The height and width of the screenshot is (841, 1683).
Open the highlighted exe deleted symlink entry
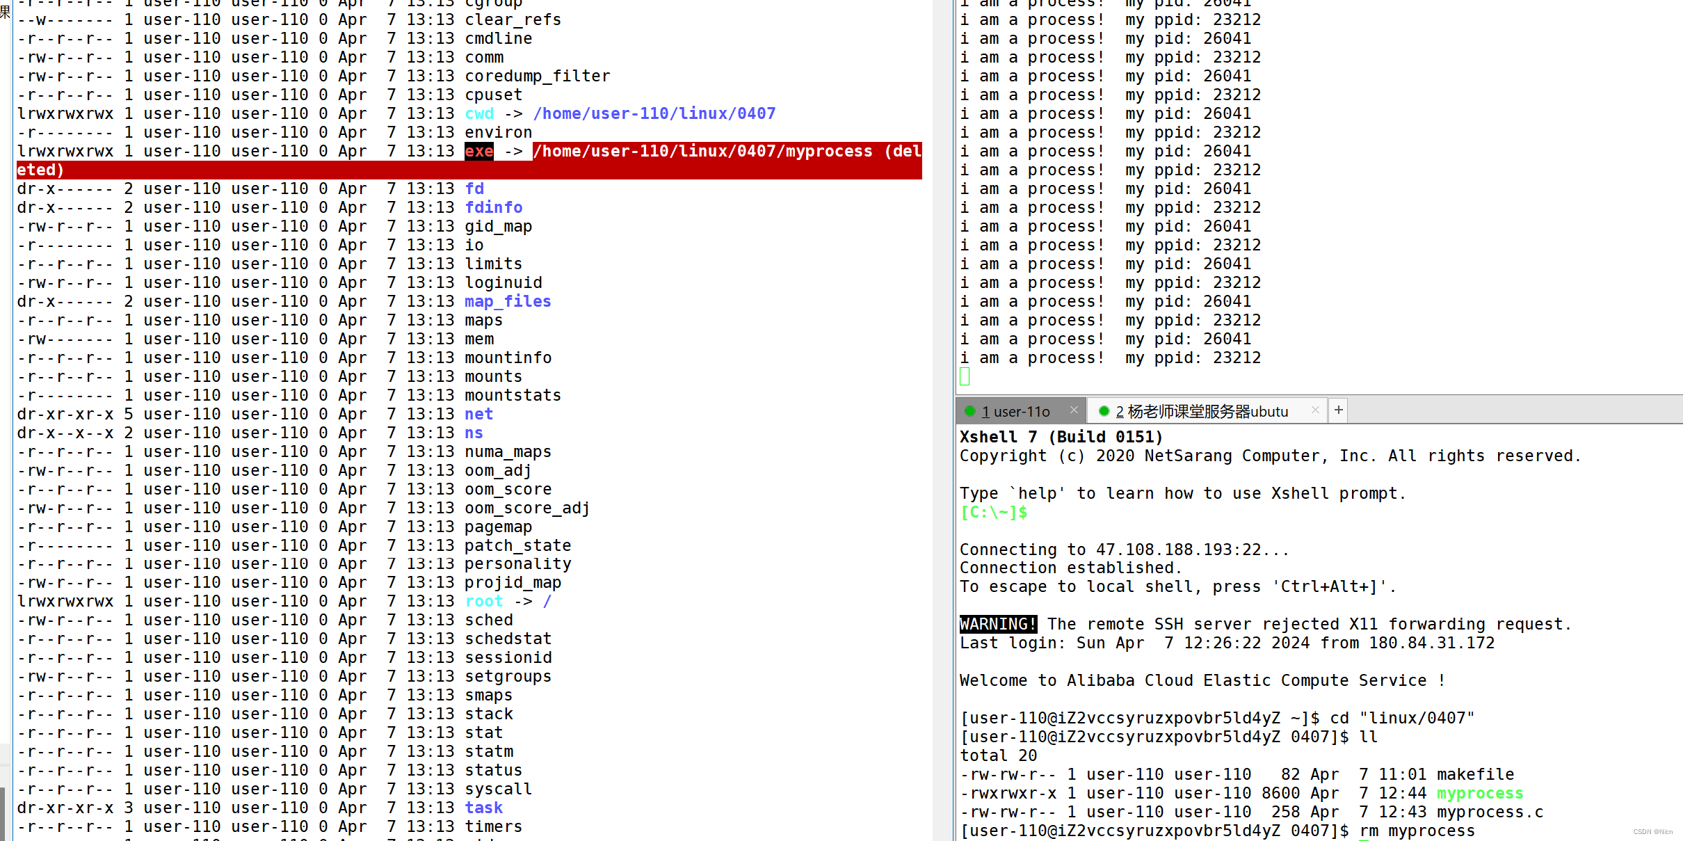(478, 151)
